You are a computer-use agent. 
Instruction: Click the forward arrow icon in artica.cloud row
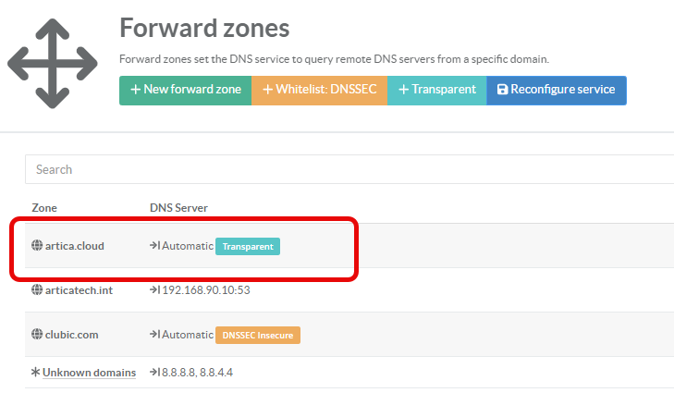[154, 247]
